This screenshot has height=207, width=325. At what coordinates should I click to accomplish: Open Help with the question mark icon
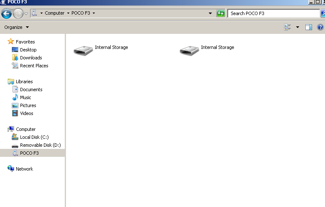click(x=320, y=27)
